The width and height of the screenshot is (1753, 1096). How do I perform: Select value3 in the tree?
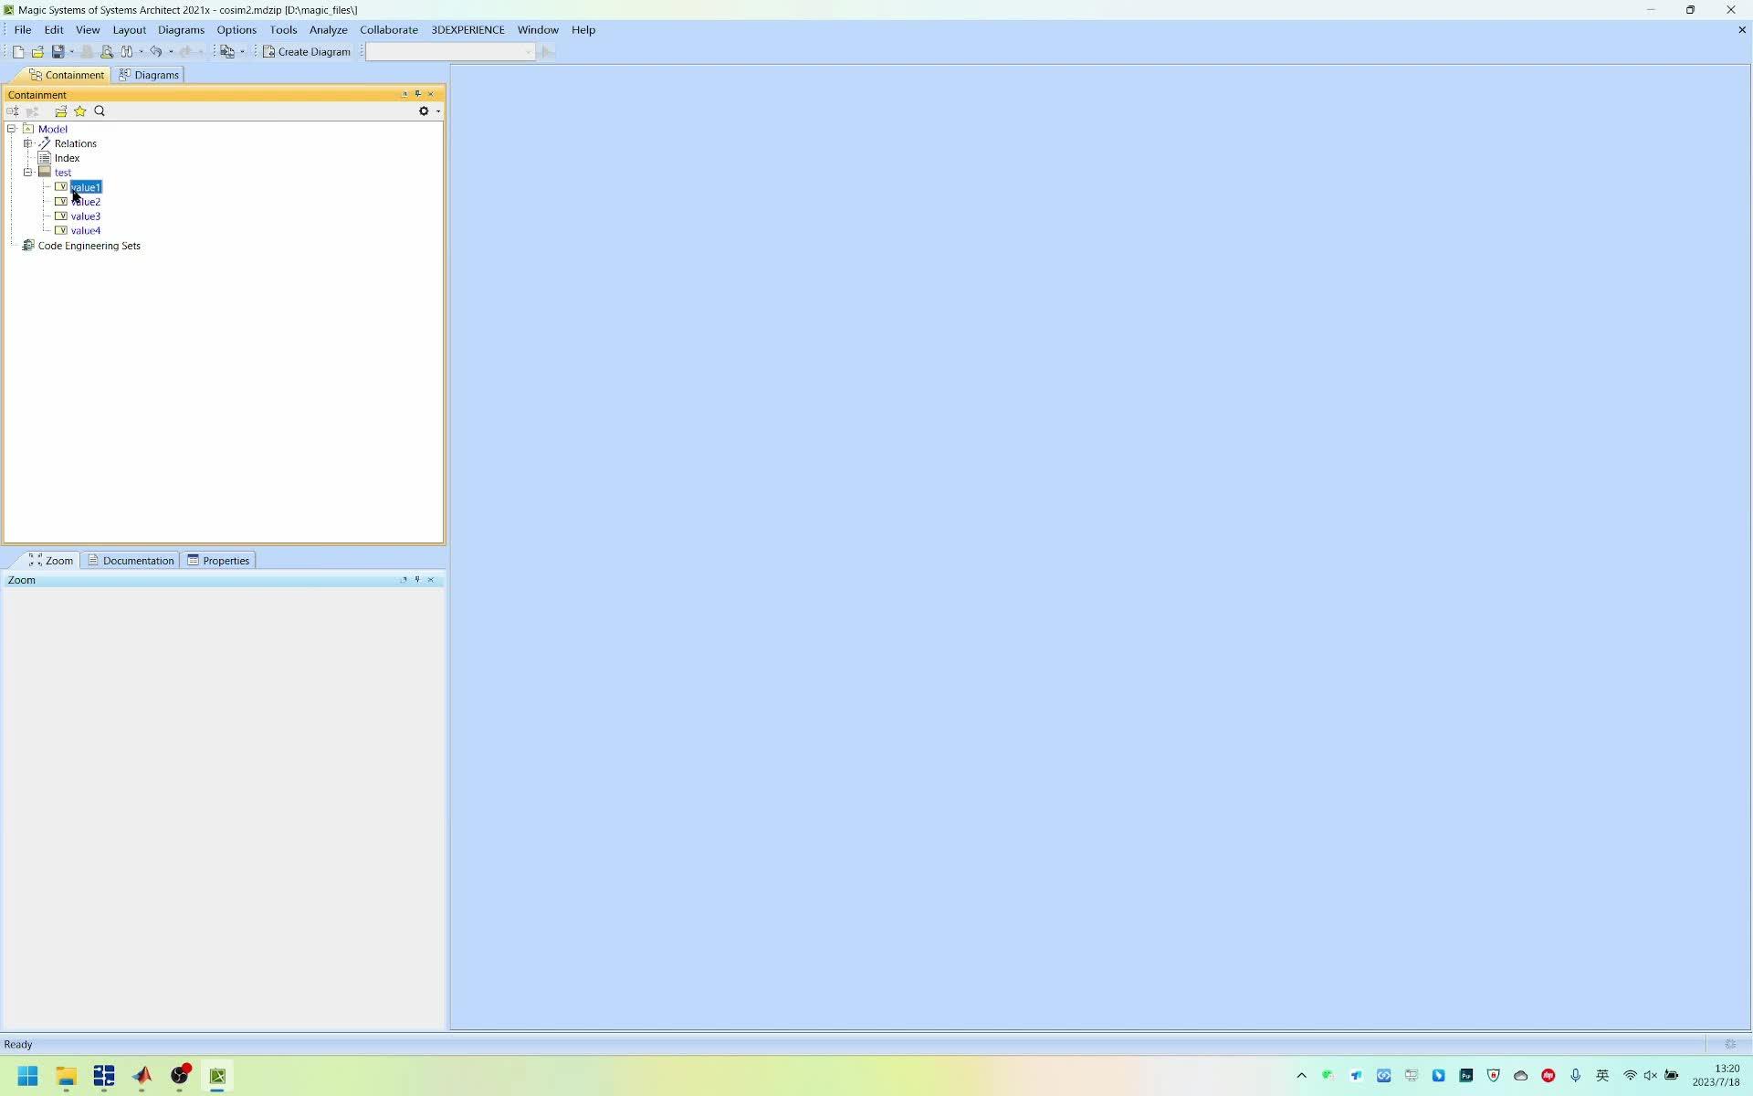pos(85,216)
